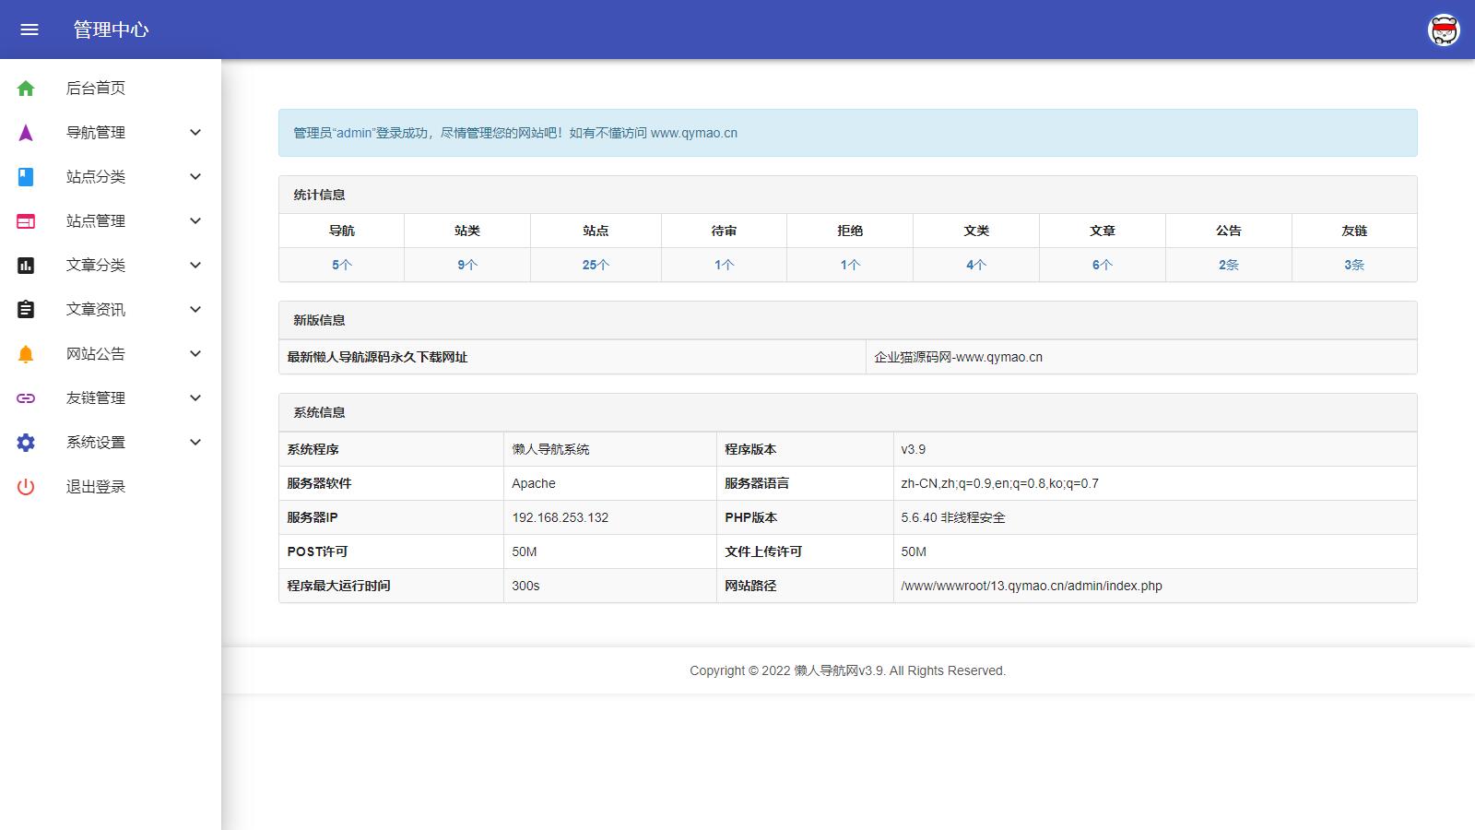This screenshot has height=830, width=1475.
Task: Click the article category chart icon
Action: coord(26,266)
